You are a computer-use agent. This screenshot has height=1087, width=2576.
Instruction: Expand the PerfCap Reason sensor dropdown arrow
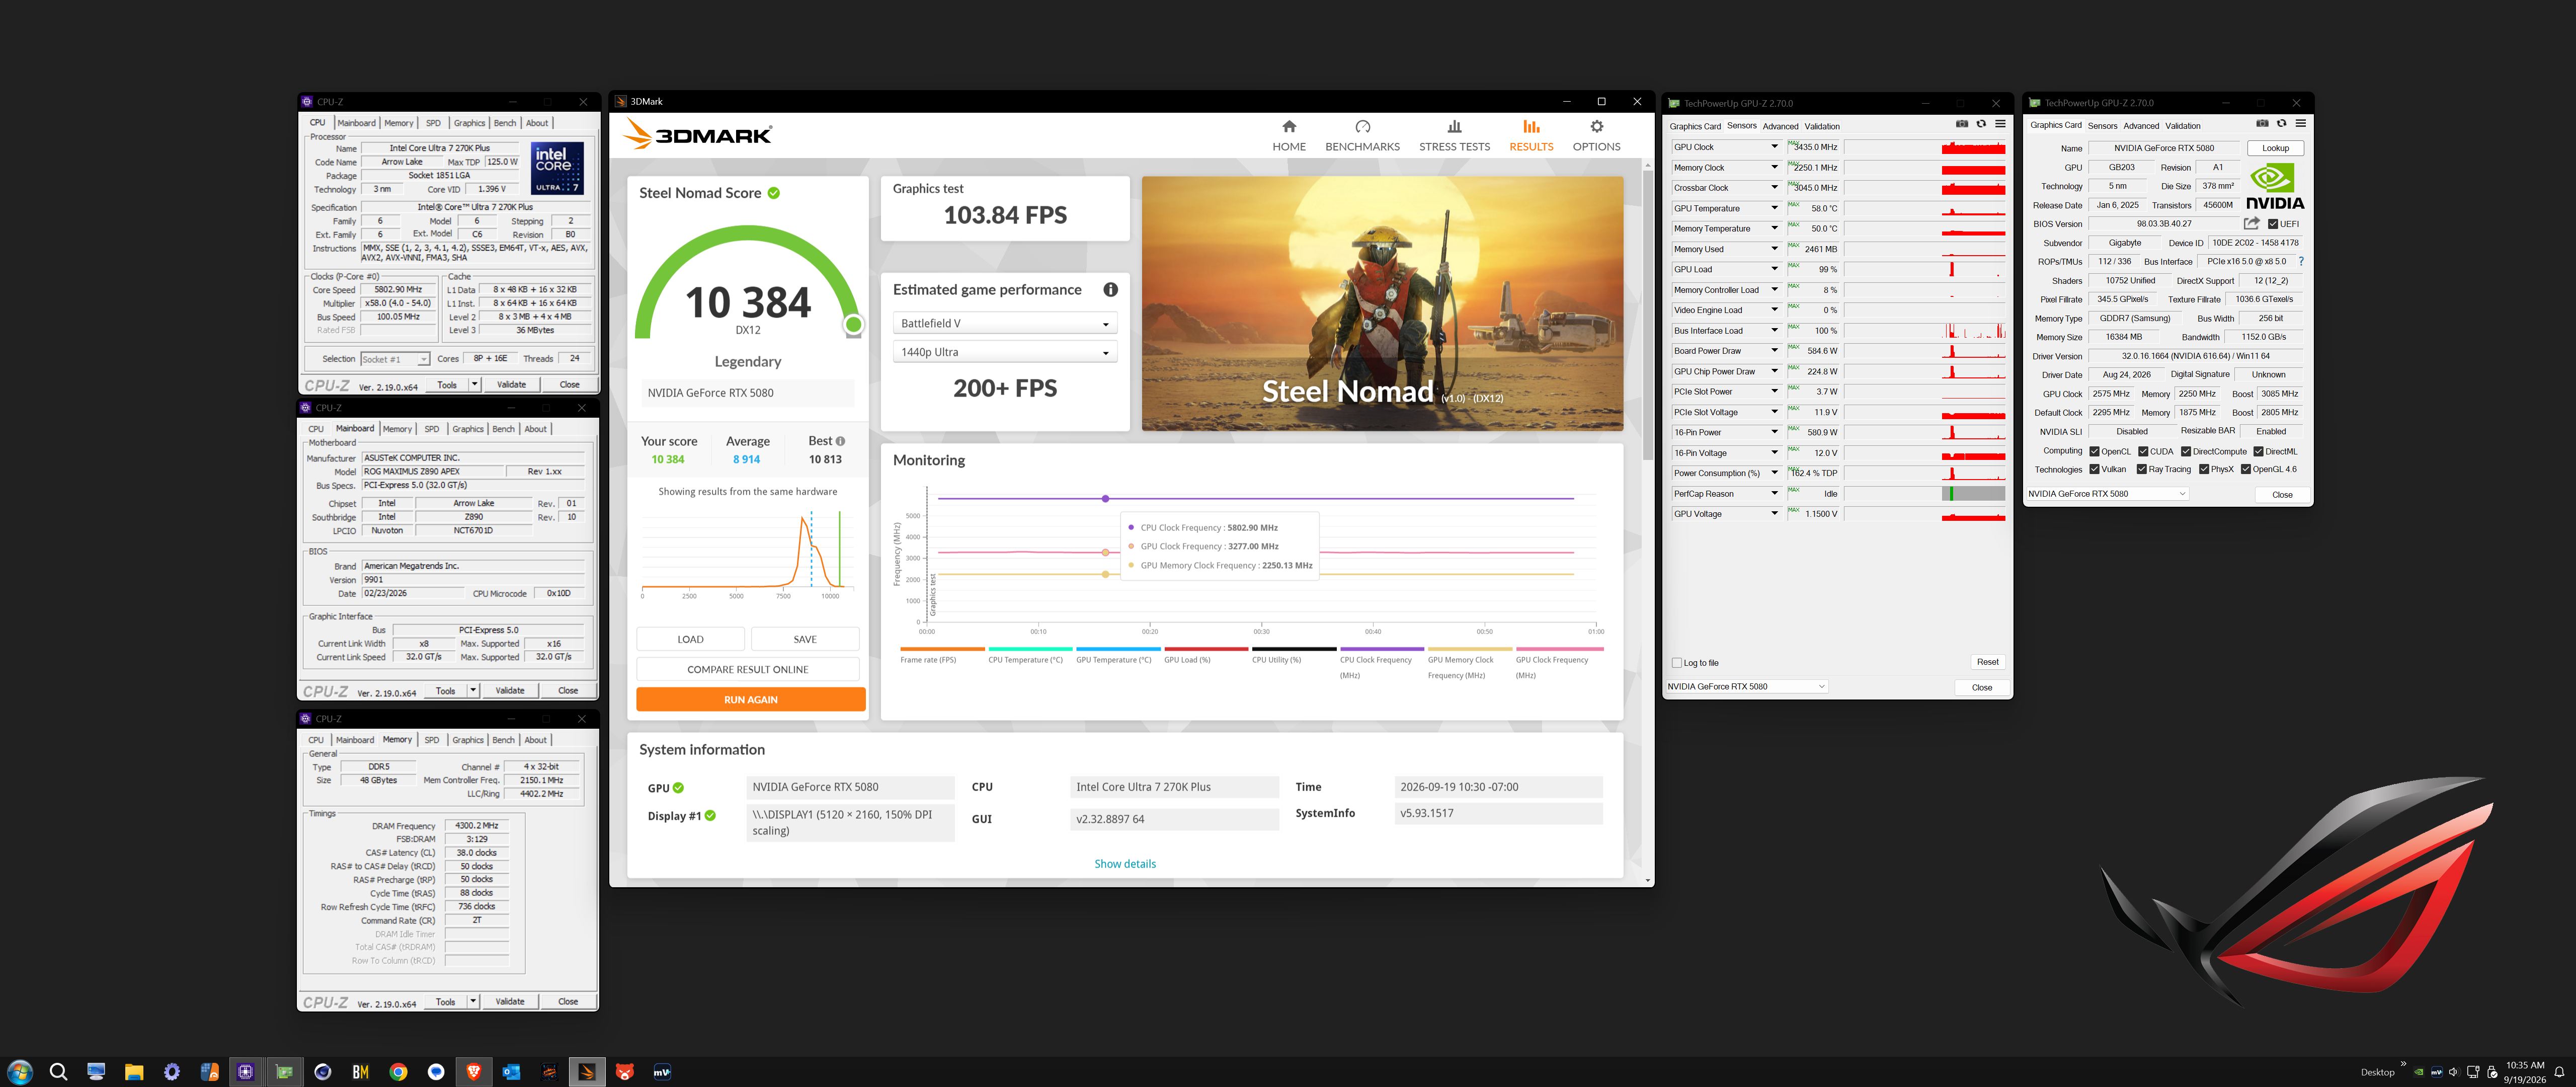1774,494
